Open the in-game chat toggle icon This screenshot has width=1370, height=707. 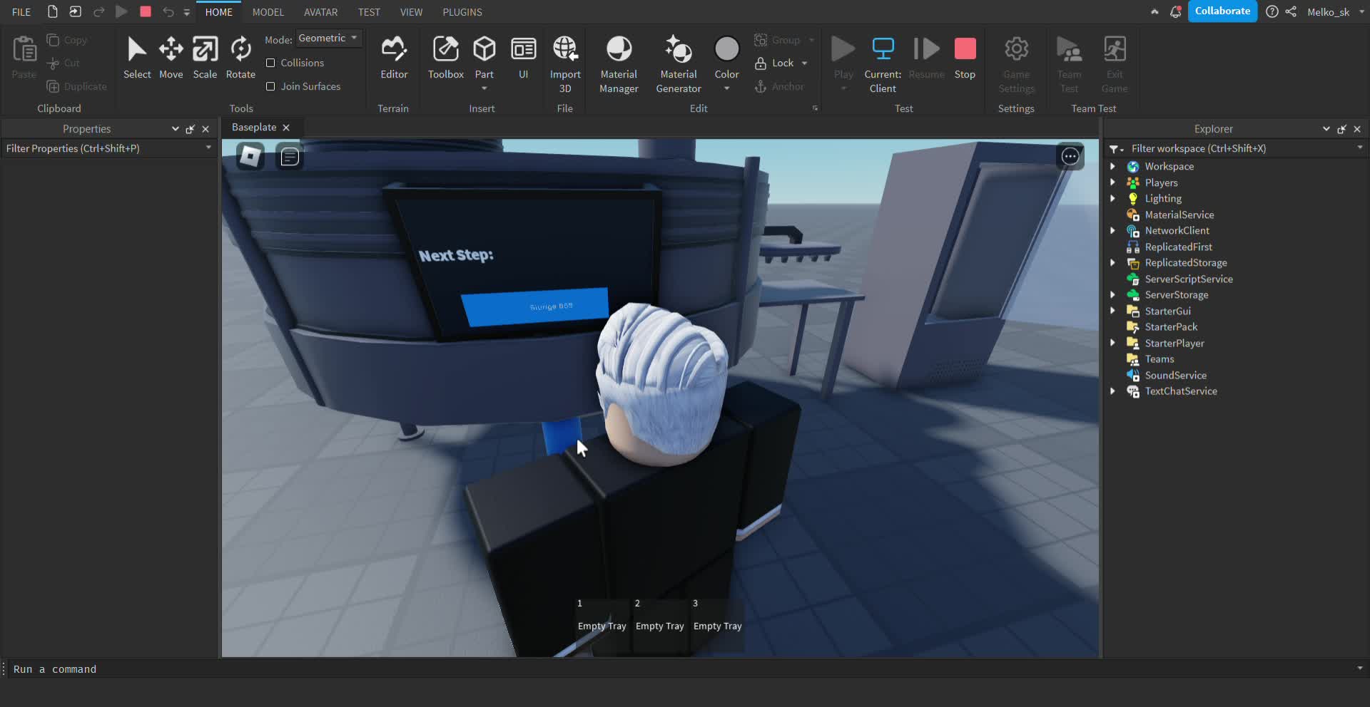290,157
